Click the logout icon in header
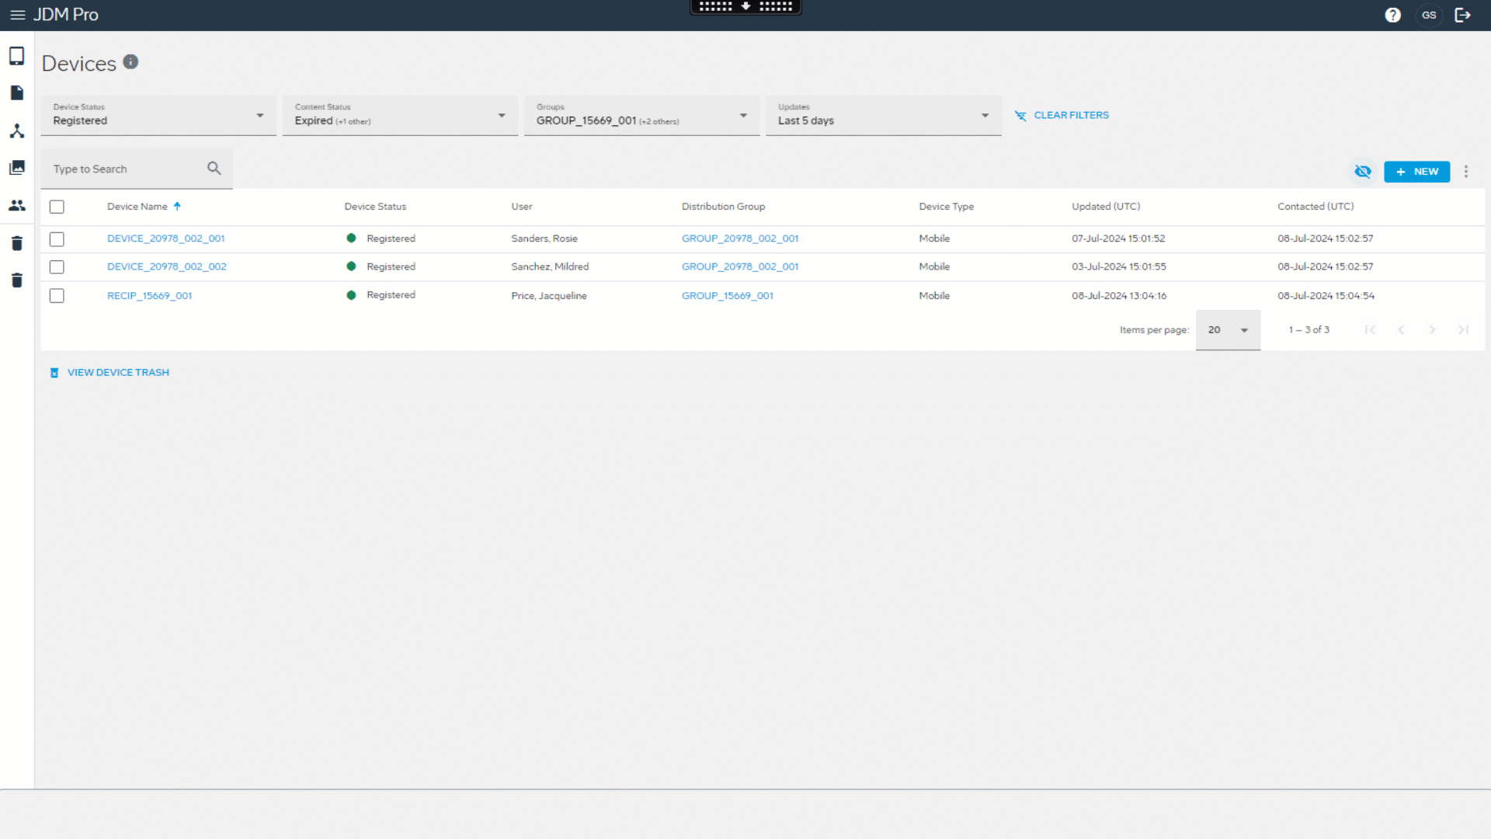This screenshot has width=1491, height=839. [x=1462, y=15]
